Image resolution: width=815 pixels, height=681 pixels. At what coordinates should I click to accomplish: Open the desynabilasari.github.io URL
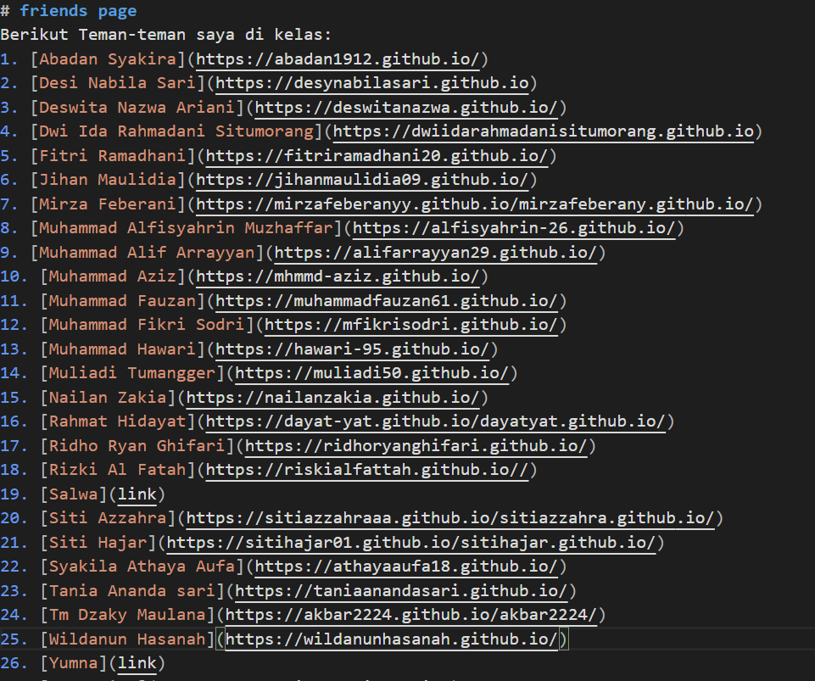(372, 83)
